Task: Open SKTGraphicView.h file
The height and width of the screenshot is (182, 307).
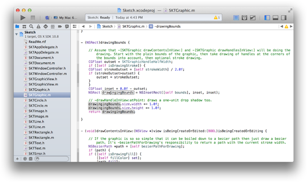Action: [x=43, y=79]
